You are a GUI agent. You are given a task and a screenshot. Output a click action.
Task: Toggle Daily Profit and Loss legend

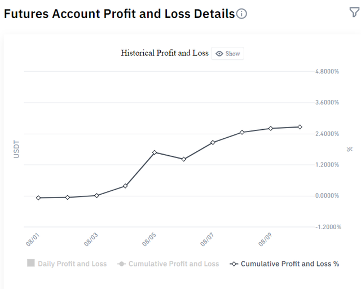coord(67,264)
